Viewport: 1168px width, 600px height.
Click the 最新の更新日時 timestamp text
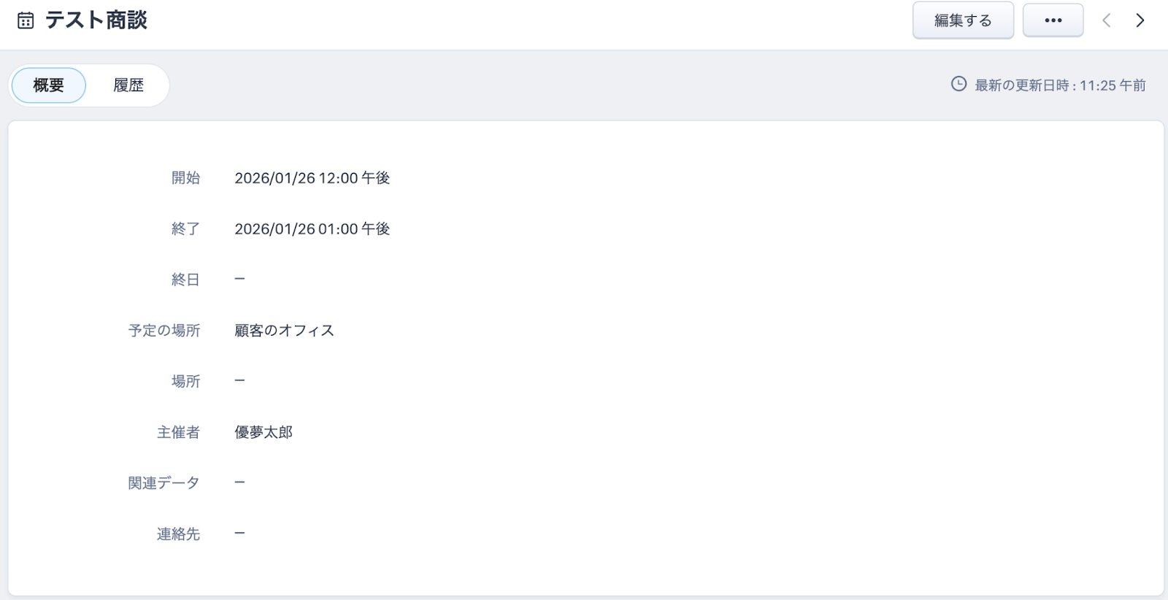(1060, 85)
